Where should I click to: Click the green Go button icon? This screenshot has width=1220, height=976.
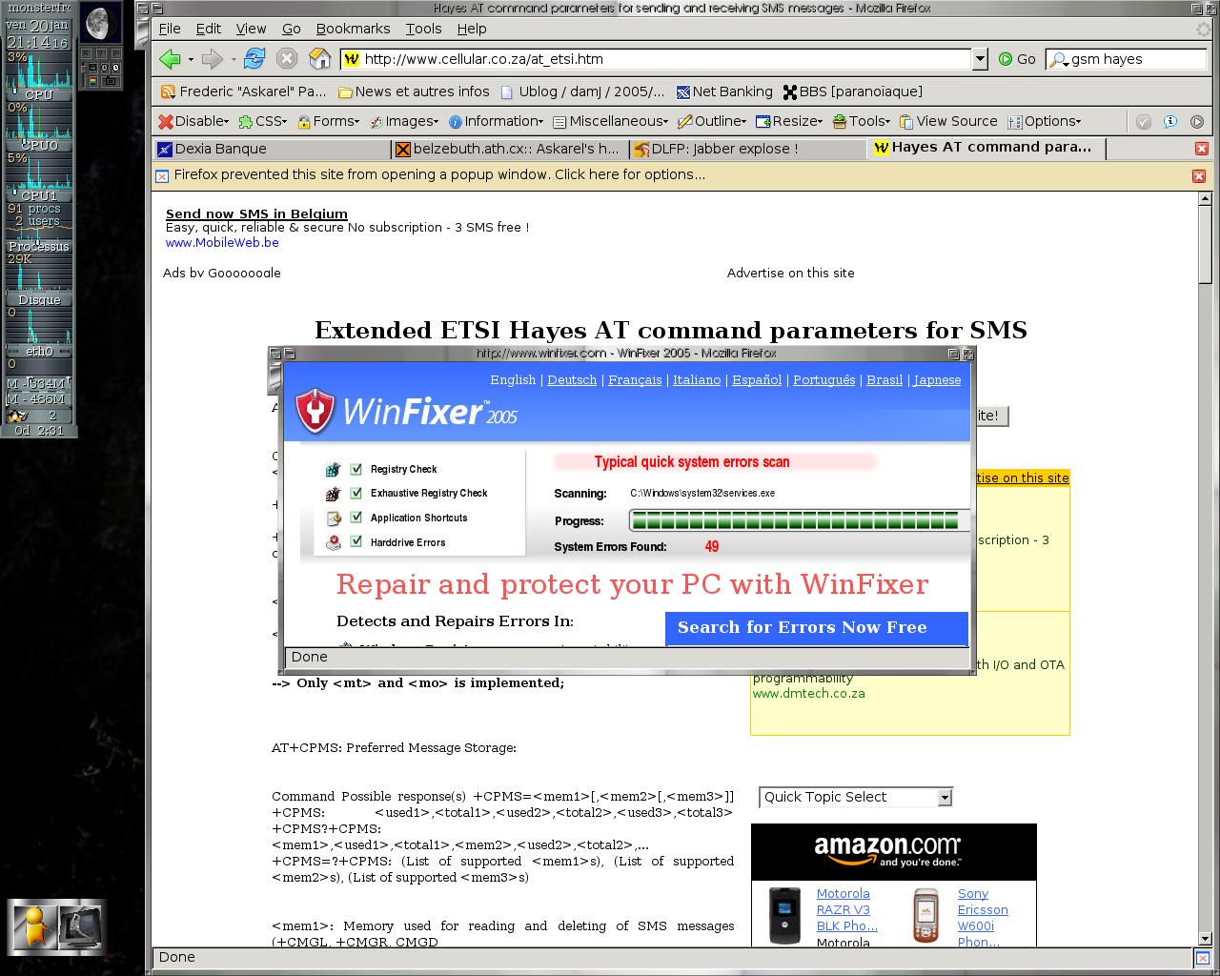[1006, 59]
